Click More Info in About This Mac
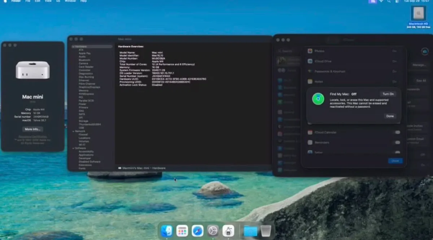The width and height of the screenshot is (433, 240). 32,129
